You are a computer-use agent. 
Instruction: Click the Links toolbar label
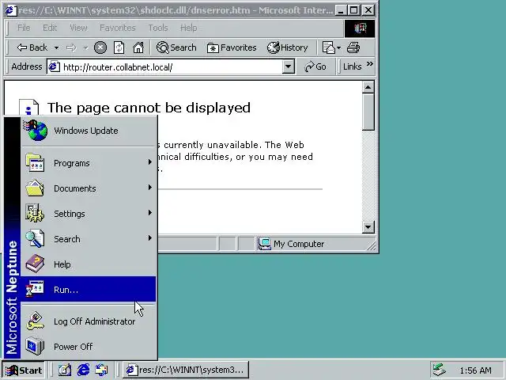[352, 66]
